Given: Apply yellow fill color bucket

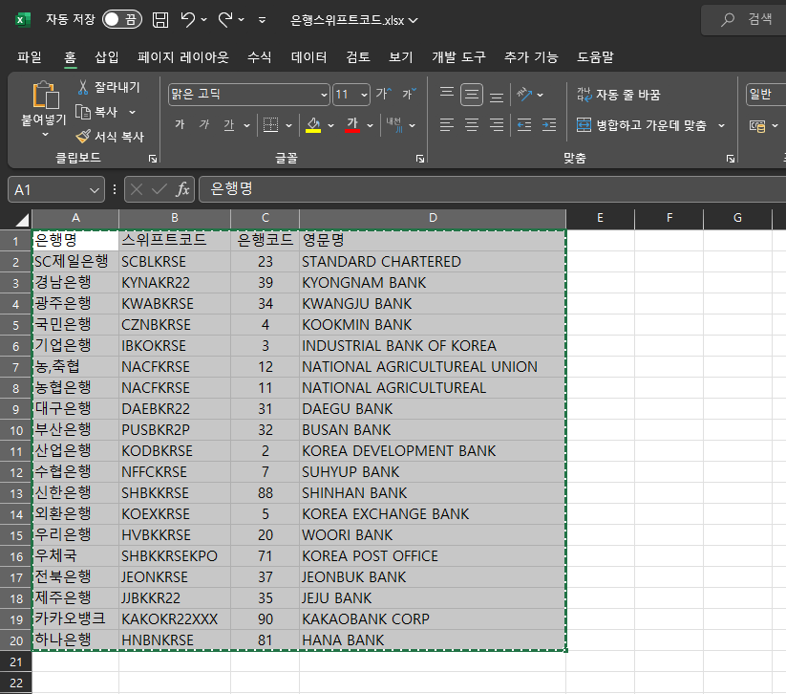Looking at the screenshot, I should pos(313,125).
